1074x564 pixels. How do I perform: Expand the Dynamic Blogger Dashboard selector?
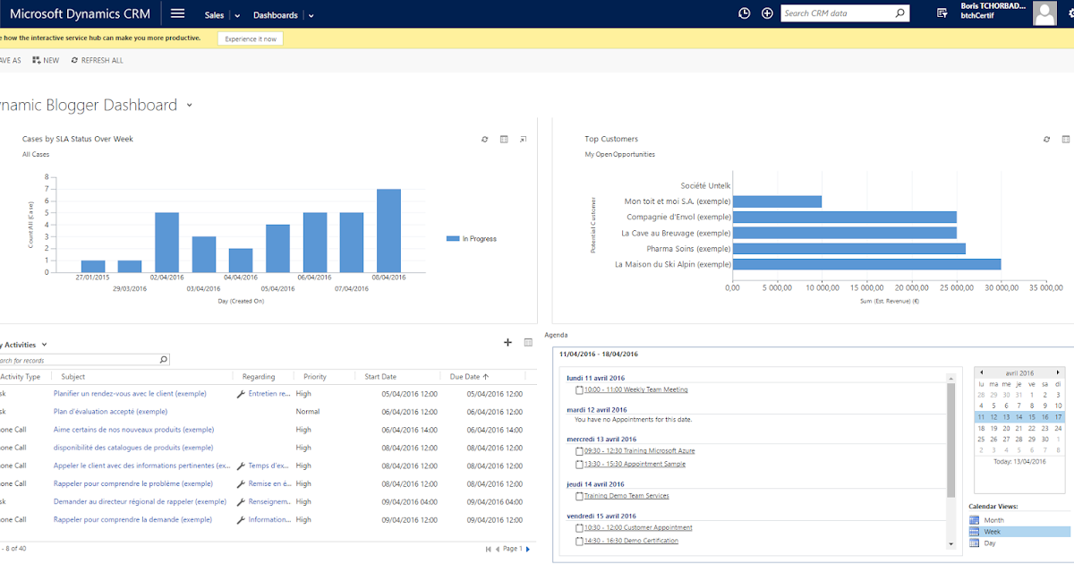tap(189, 105)
